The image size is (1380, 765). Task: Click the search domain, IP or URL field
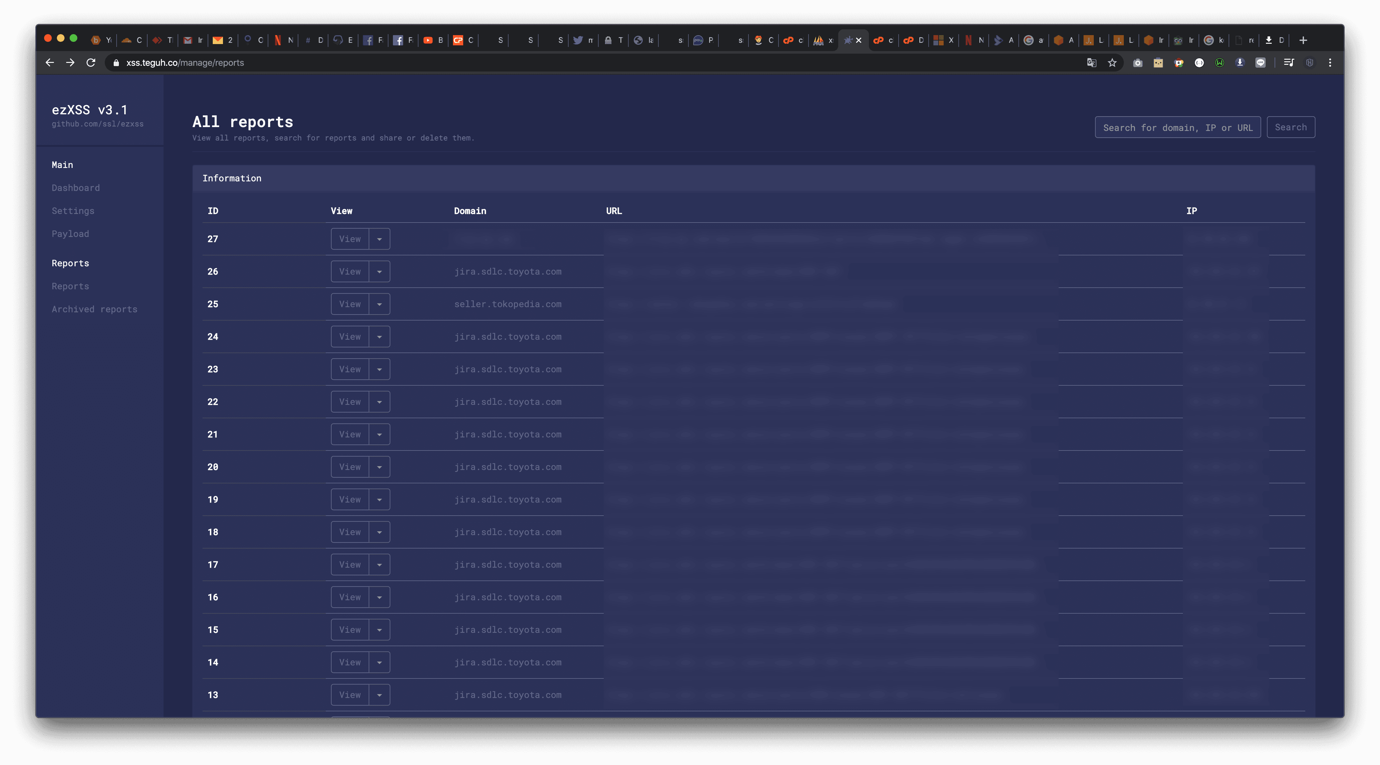[1177, 127]
